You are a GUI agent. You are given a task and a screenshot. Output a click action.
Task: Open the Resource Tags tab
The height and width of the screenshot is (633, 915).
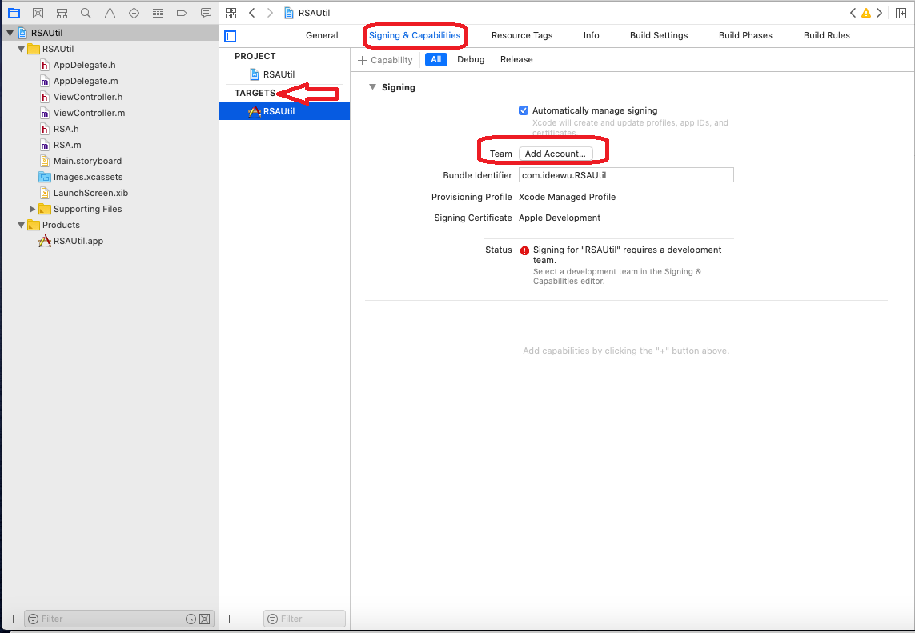tap(522, 35)
